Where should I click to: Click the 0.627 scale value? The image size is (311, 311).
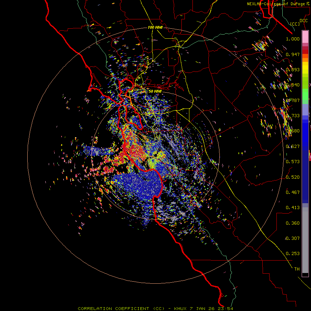293,147
